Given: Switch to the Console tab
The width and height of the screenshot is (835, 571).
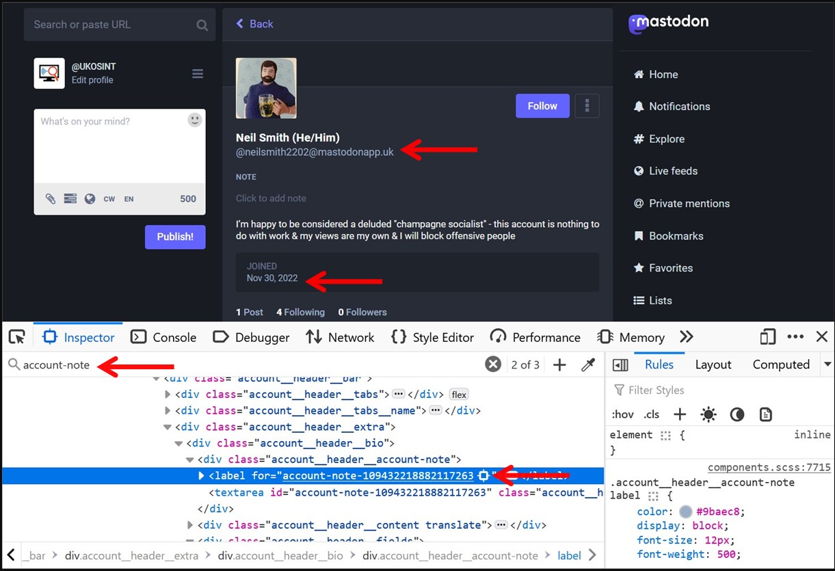Looking at the screenshot, I should pos(163,337).
